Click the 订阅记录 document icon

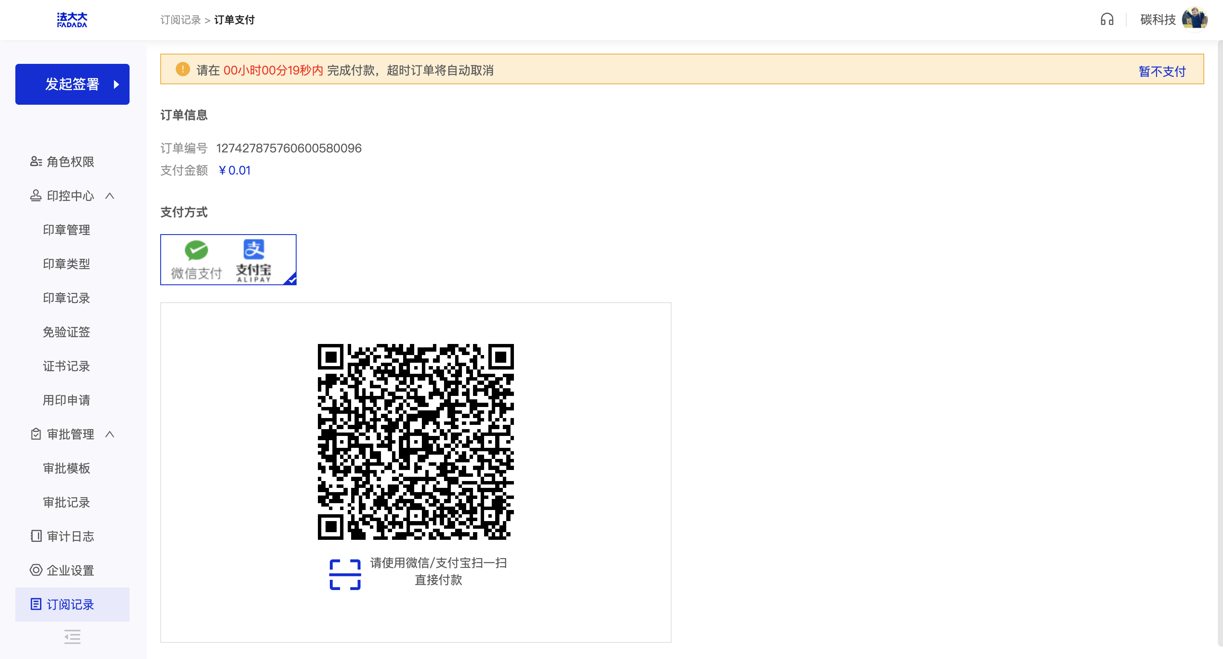36,604
